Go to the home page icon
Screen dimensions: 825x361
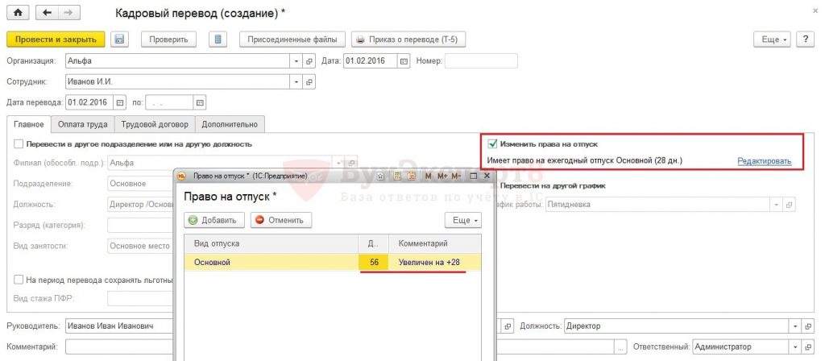pos(18,13)
